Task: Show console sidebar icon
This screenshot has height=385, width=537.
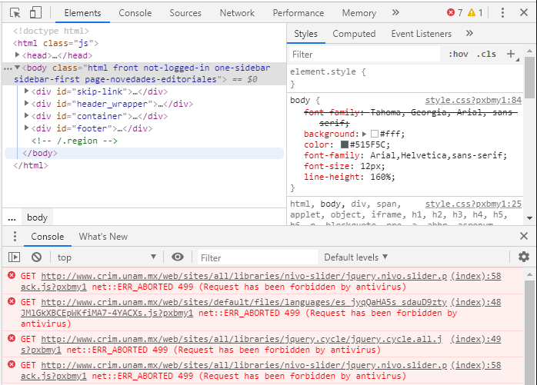Action: tap(15, 257)
